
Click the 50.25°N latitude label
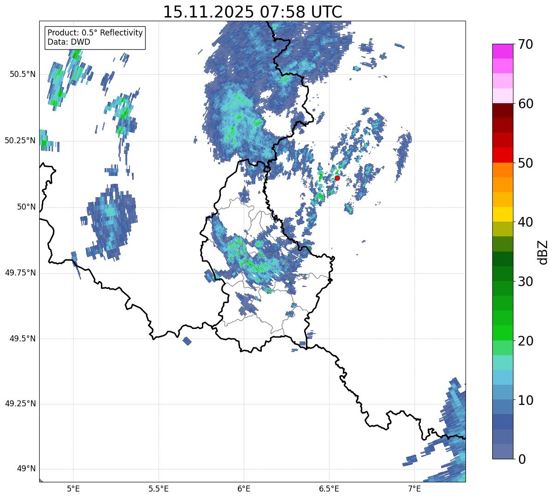tap(20, 141)
